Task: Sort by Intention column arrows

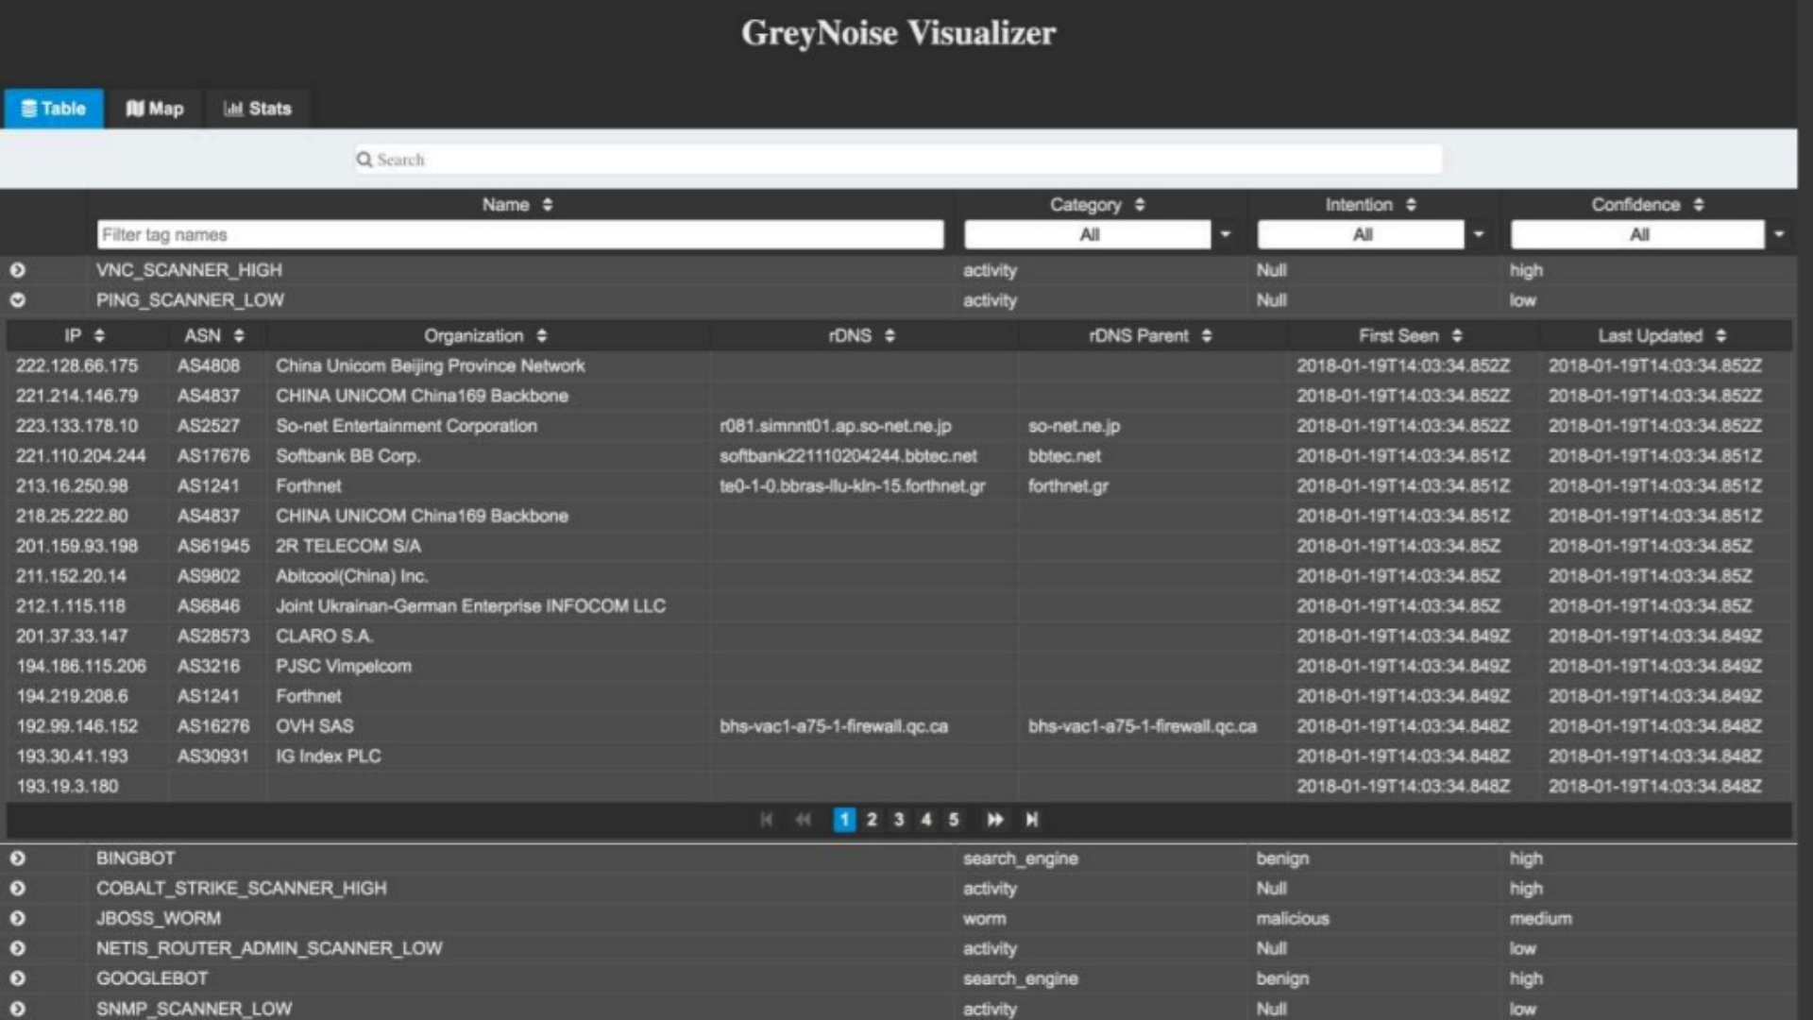Action: coord(1411,205)
